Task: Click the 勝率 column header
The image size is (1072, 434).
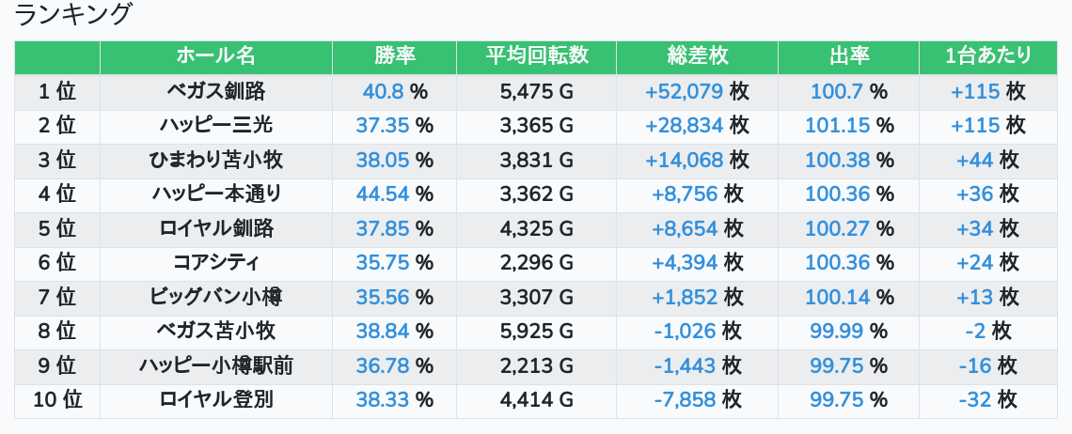Action: point(394,56)
